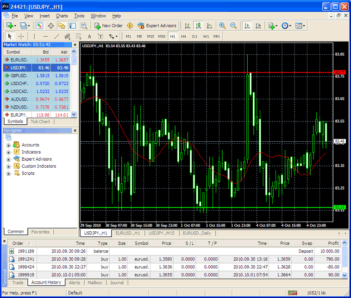Open the Strategy Tester icon

pyautogui.click(x=84, y=26)
